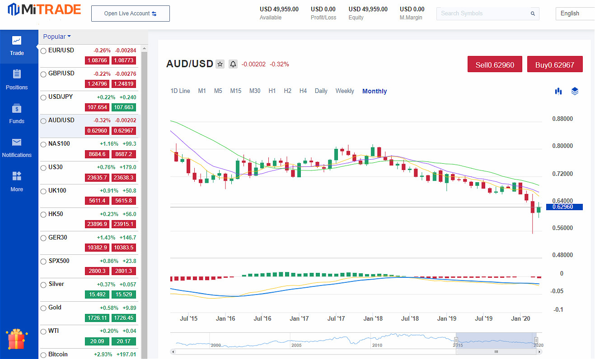
Task: Click the More sidebar icon
Action: pos(17,176)
